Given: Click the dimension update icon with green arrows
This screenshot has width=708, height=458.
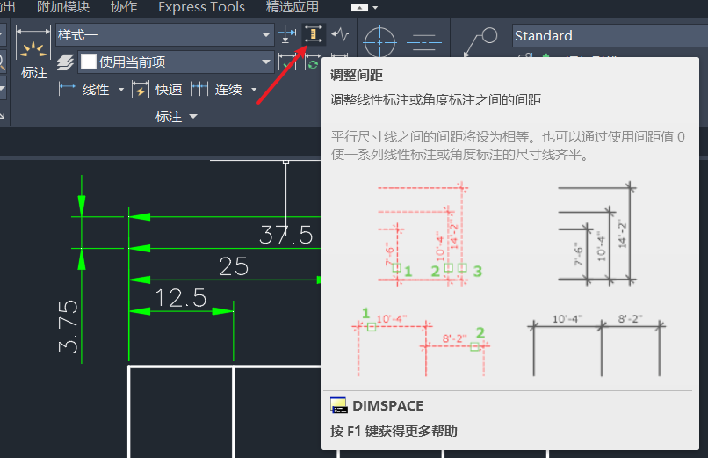Looking at the screenshot, I should coord(313,62).
